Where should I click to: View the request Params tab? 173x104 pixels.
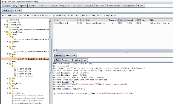tap(66, 60)
